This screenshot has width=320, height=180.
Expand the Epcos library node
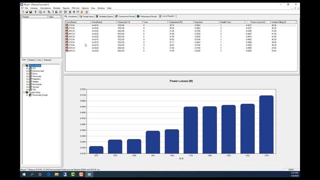27,73
